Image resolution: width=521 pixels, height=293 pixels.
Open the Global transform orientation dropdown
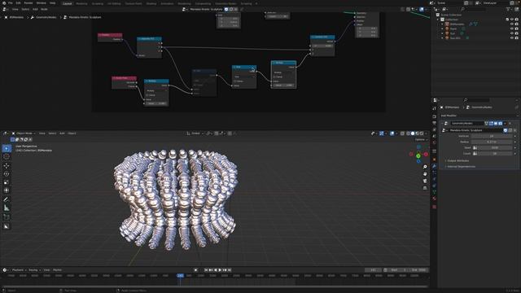[195, 133]
